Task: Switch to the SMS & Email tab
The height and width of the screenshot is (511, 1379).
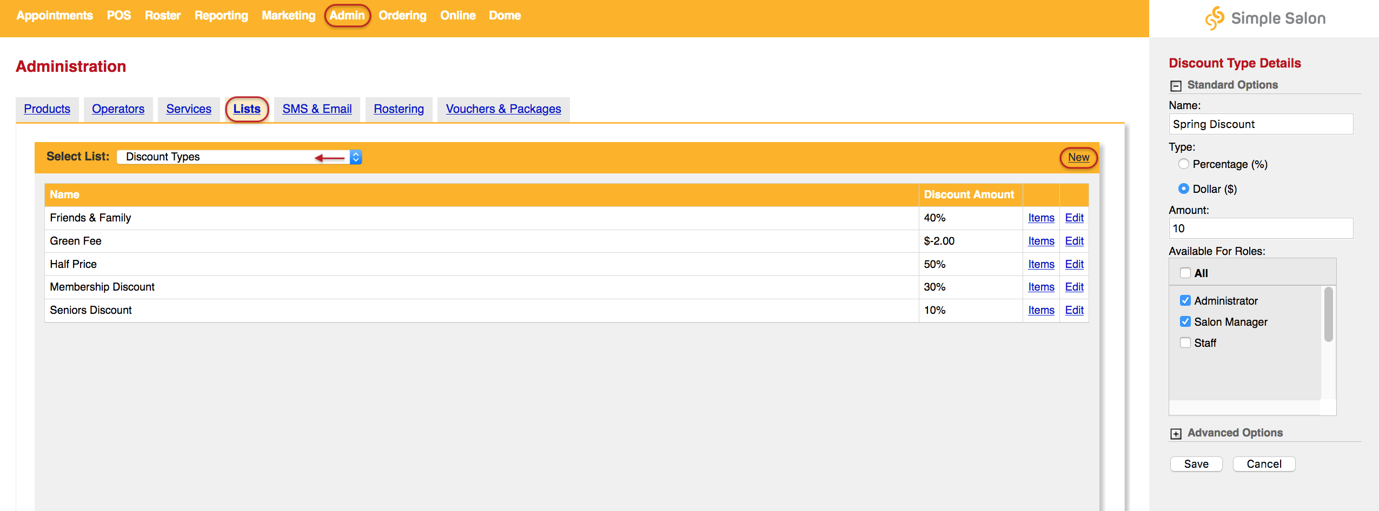Action: click(x=317, y=109)
